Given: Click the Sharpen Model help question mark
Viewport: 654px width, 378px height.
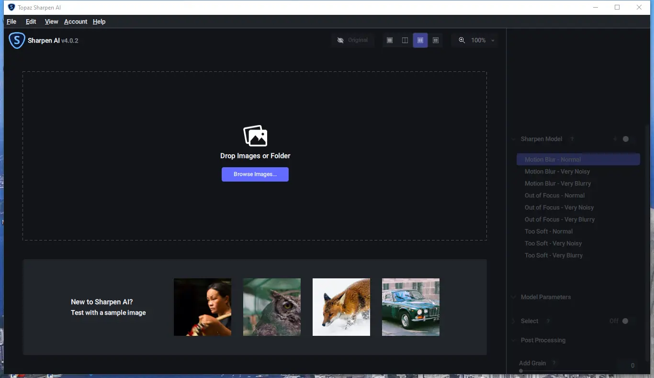Looking at the screenshot, I should tap(572, 139).
